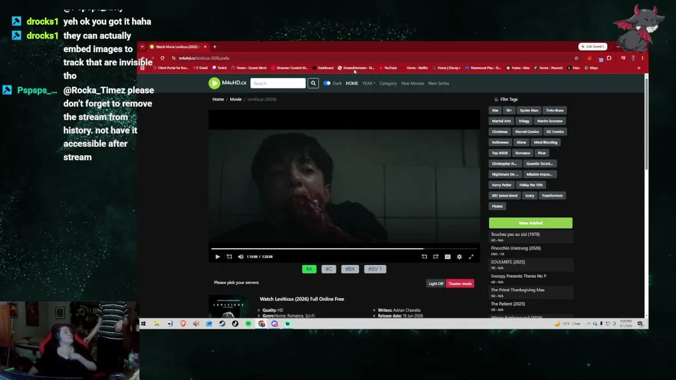Viewport: 676px width, 380px height.
Task: Select the Martin Scorsese film tag
Action: click(550, 121)
